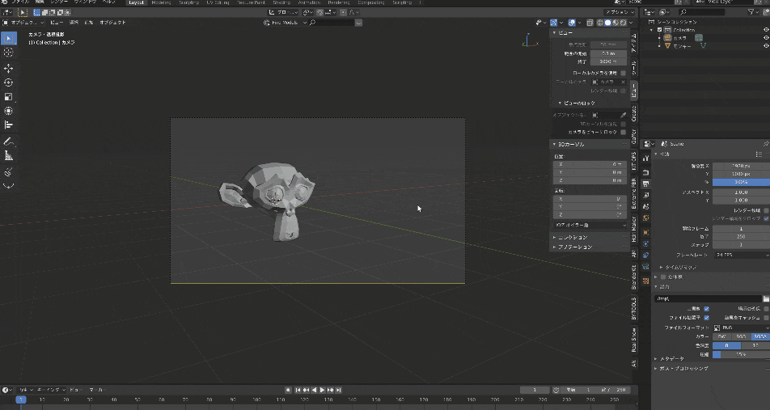Viewport: 770px width, 410px height.
Task: Open the 追加 menu in viewport header
Action: tap(88, 23)
